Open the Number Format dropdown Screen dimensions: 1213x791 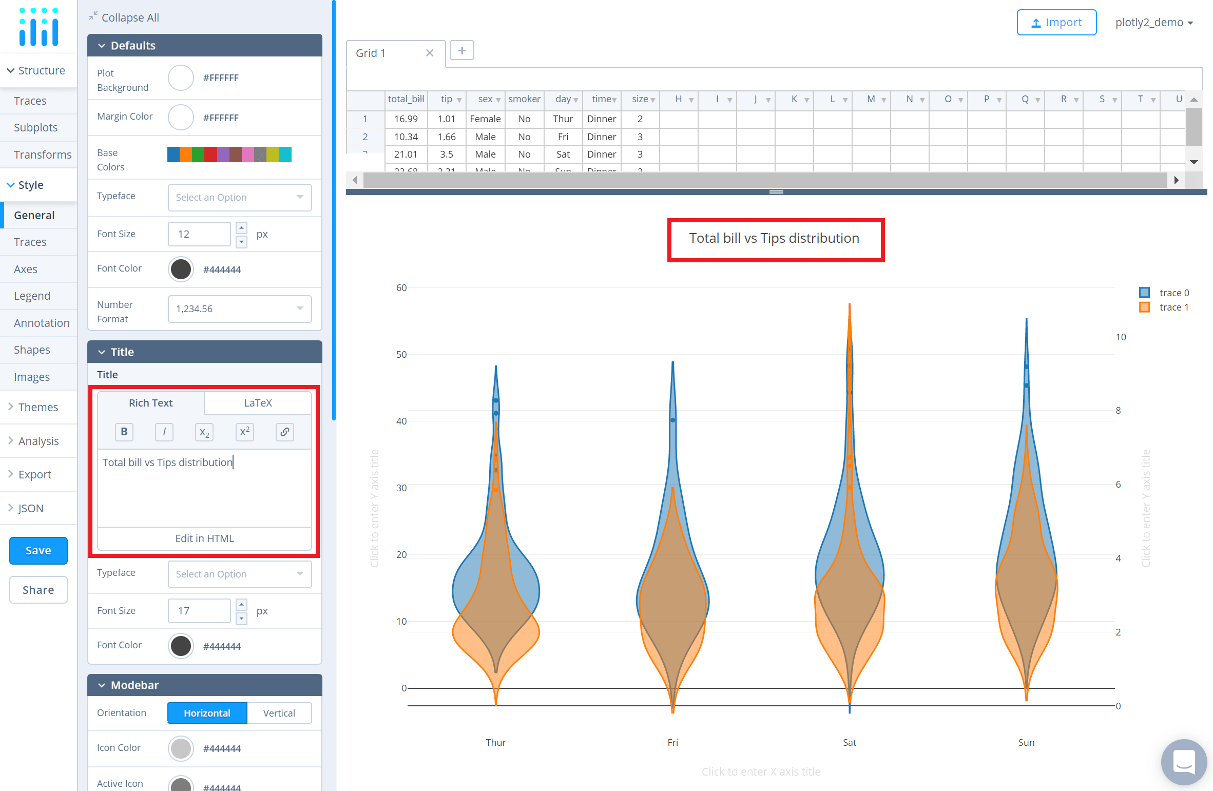[239, 308]
